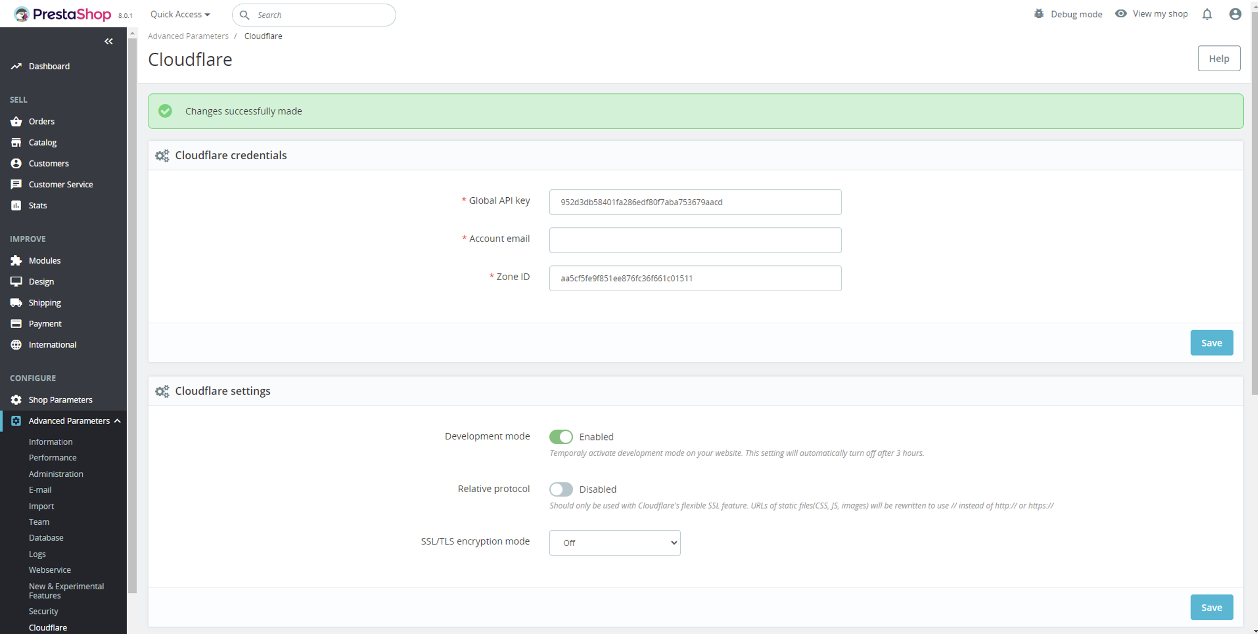Collapse the sidebar with the double-chevron icon
The height and width of the screenshot is (634, 1258).
coord(109,41)
